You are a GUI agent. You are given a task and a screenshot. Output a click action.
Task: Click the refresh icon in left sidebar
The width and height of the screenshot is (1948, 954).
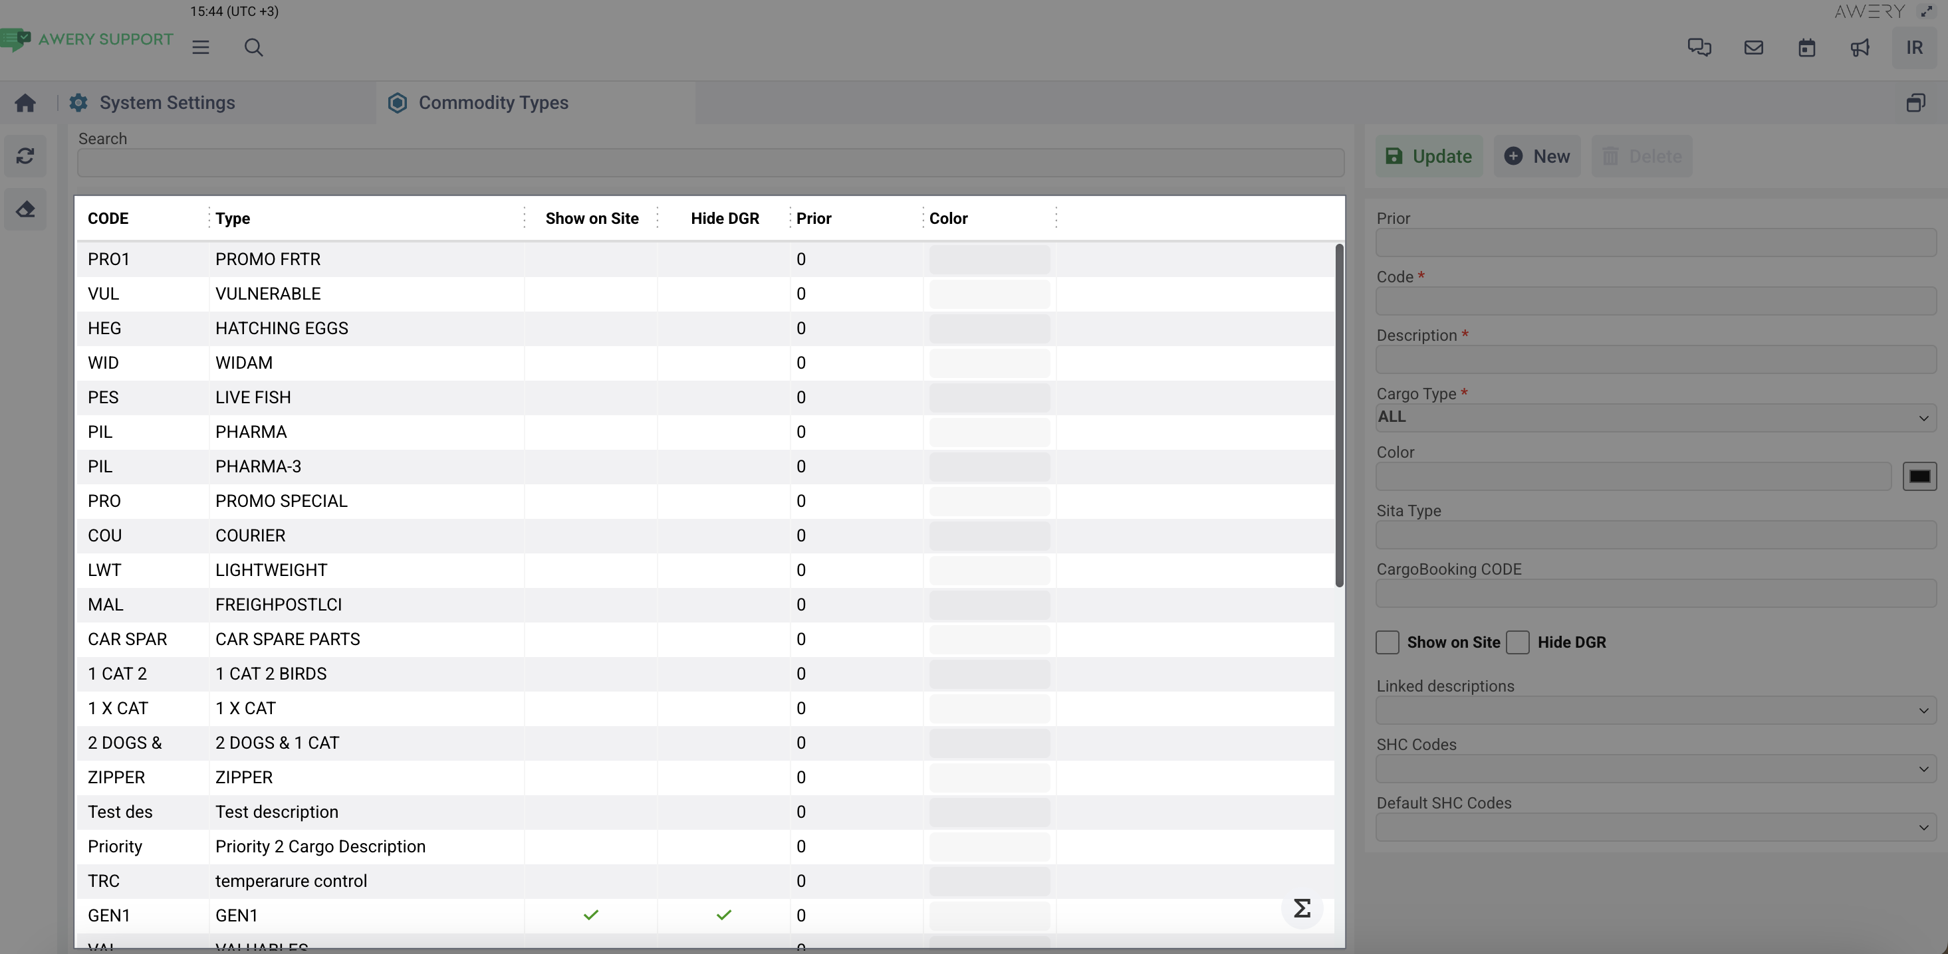pos(25,156)
